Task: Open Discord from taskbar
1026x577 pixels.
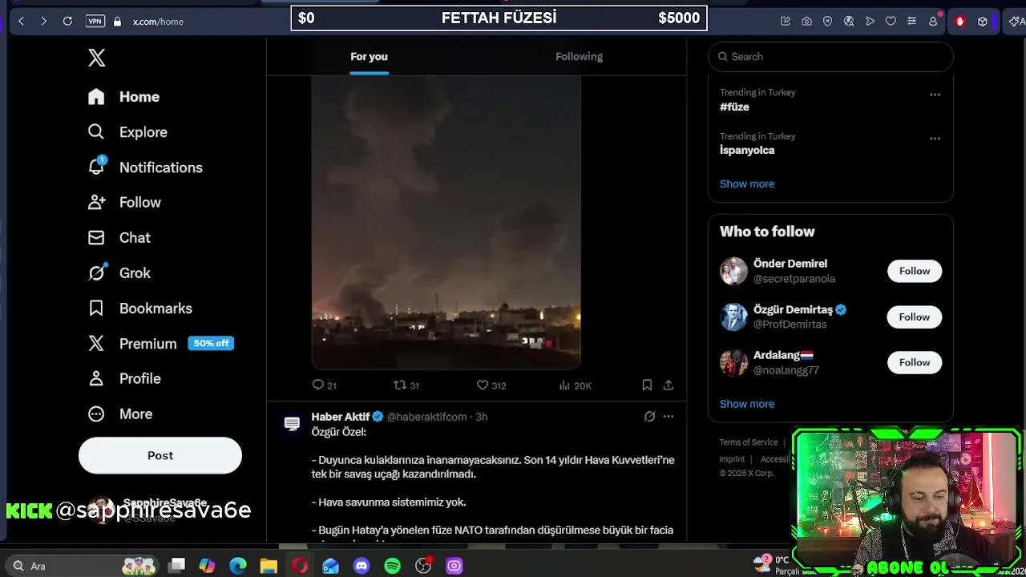Action: (362, 566)
